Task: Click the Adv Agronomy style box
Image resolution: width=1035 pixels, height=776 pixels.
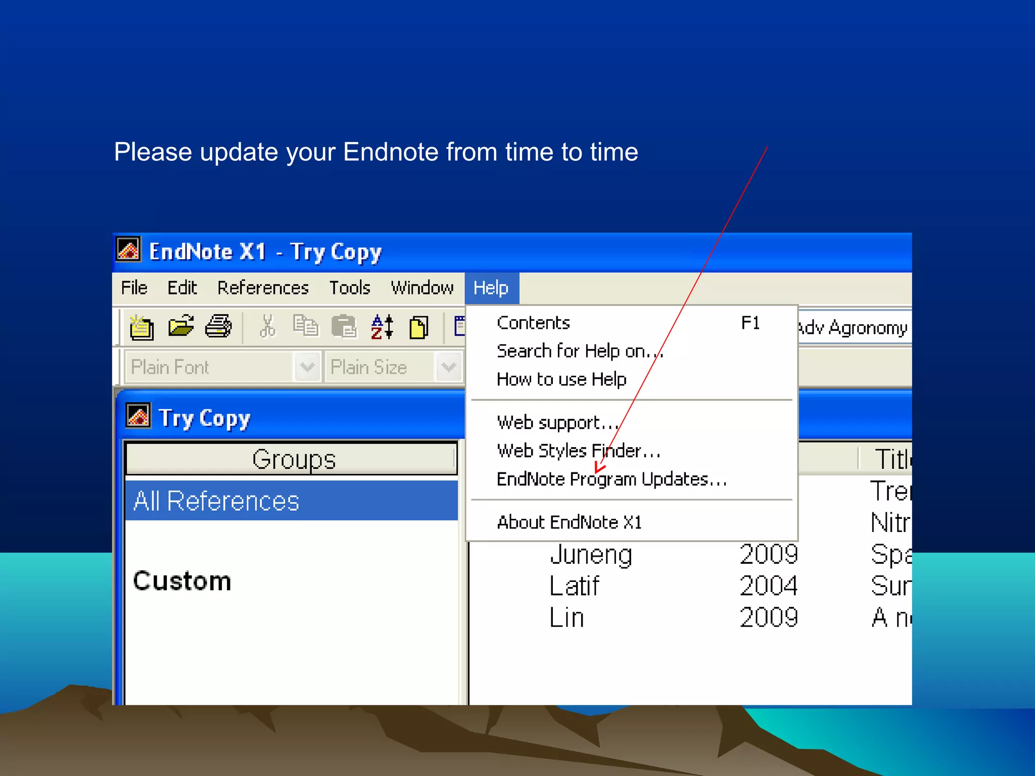Action: click(x=854, y=327)
